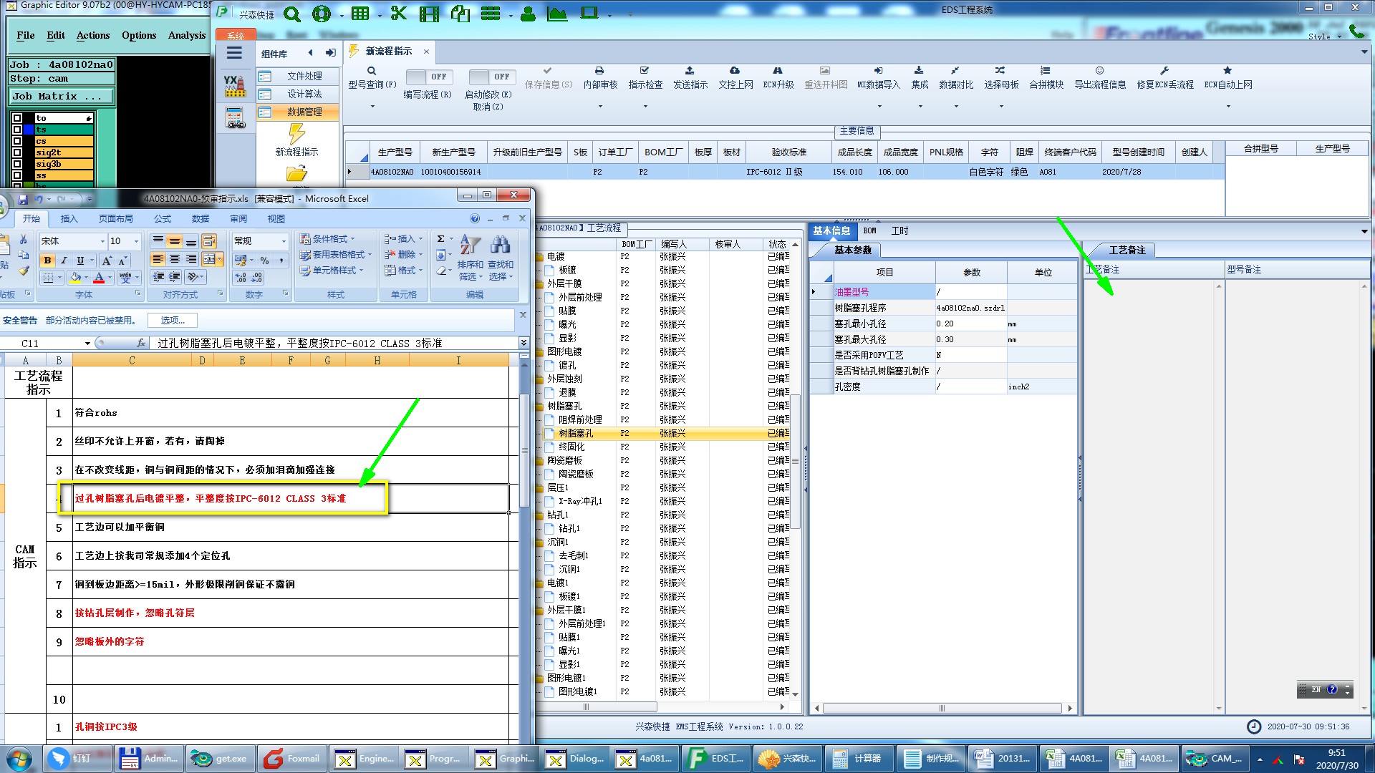
Task: Click the green film strip icon
Action: tap(429, 14)
